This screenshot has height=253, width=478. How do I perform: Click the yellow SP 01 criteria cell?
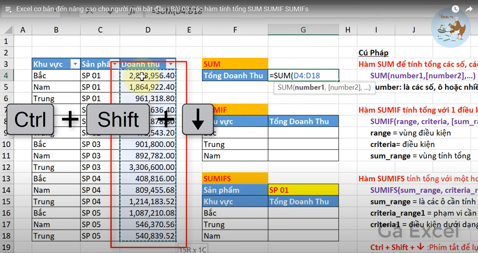point(303,190)
